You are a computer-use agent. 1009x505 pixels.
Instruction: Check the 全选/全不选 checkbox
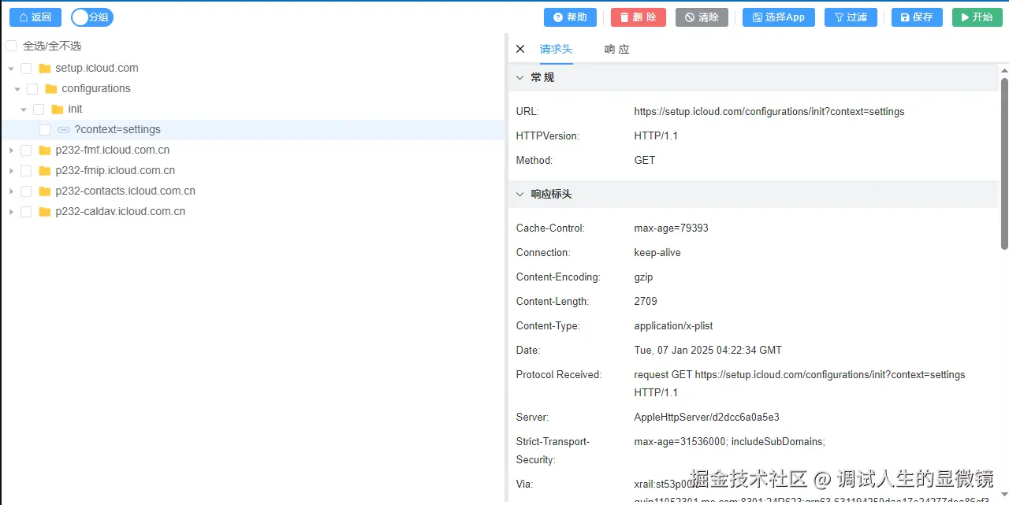(11, 46)
